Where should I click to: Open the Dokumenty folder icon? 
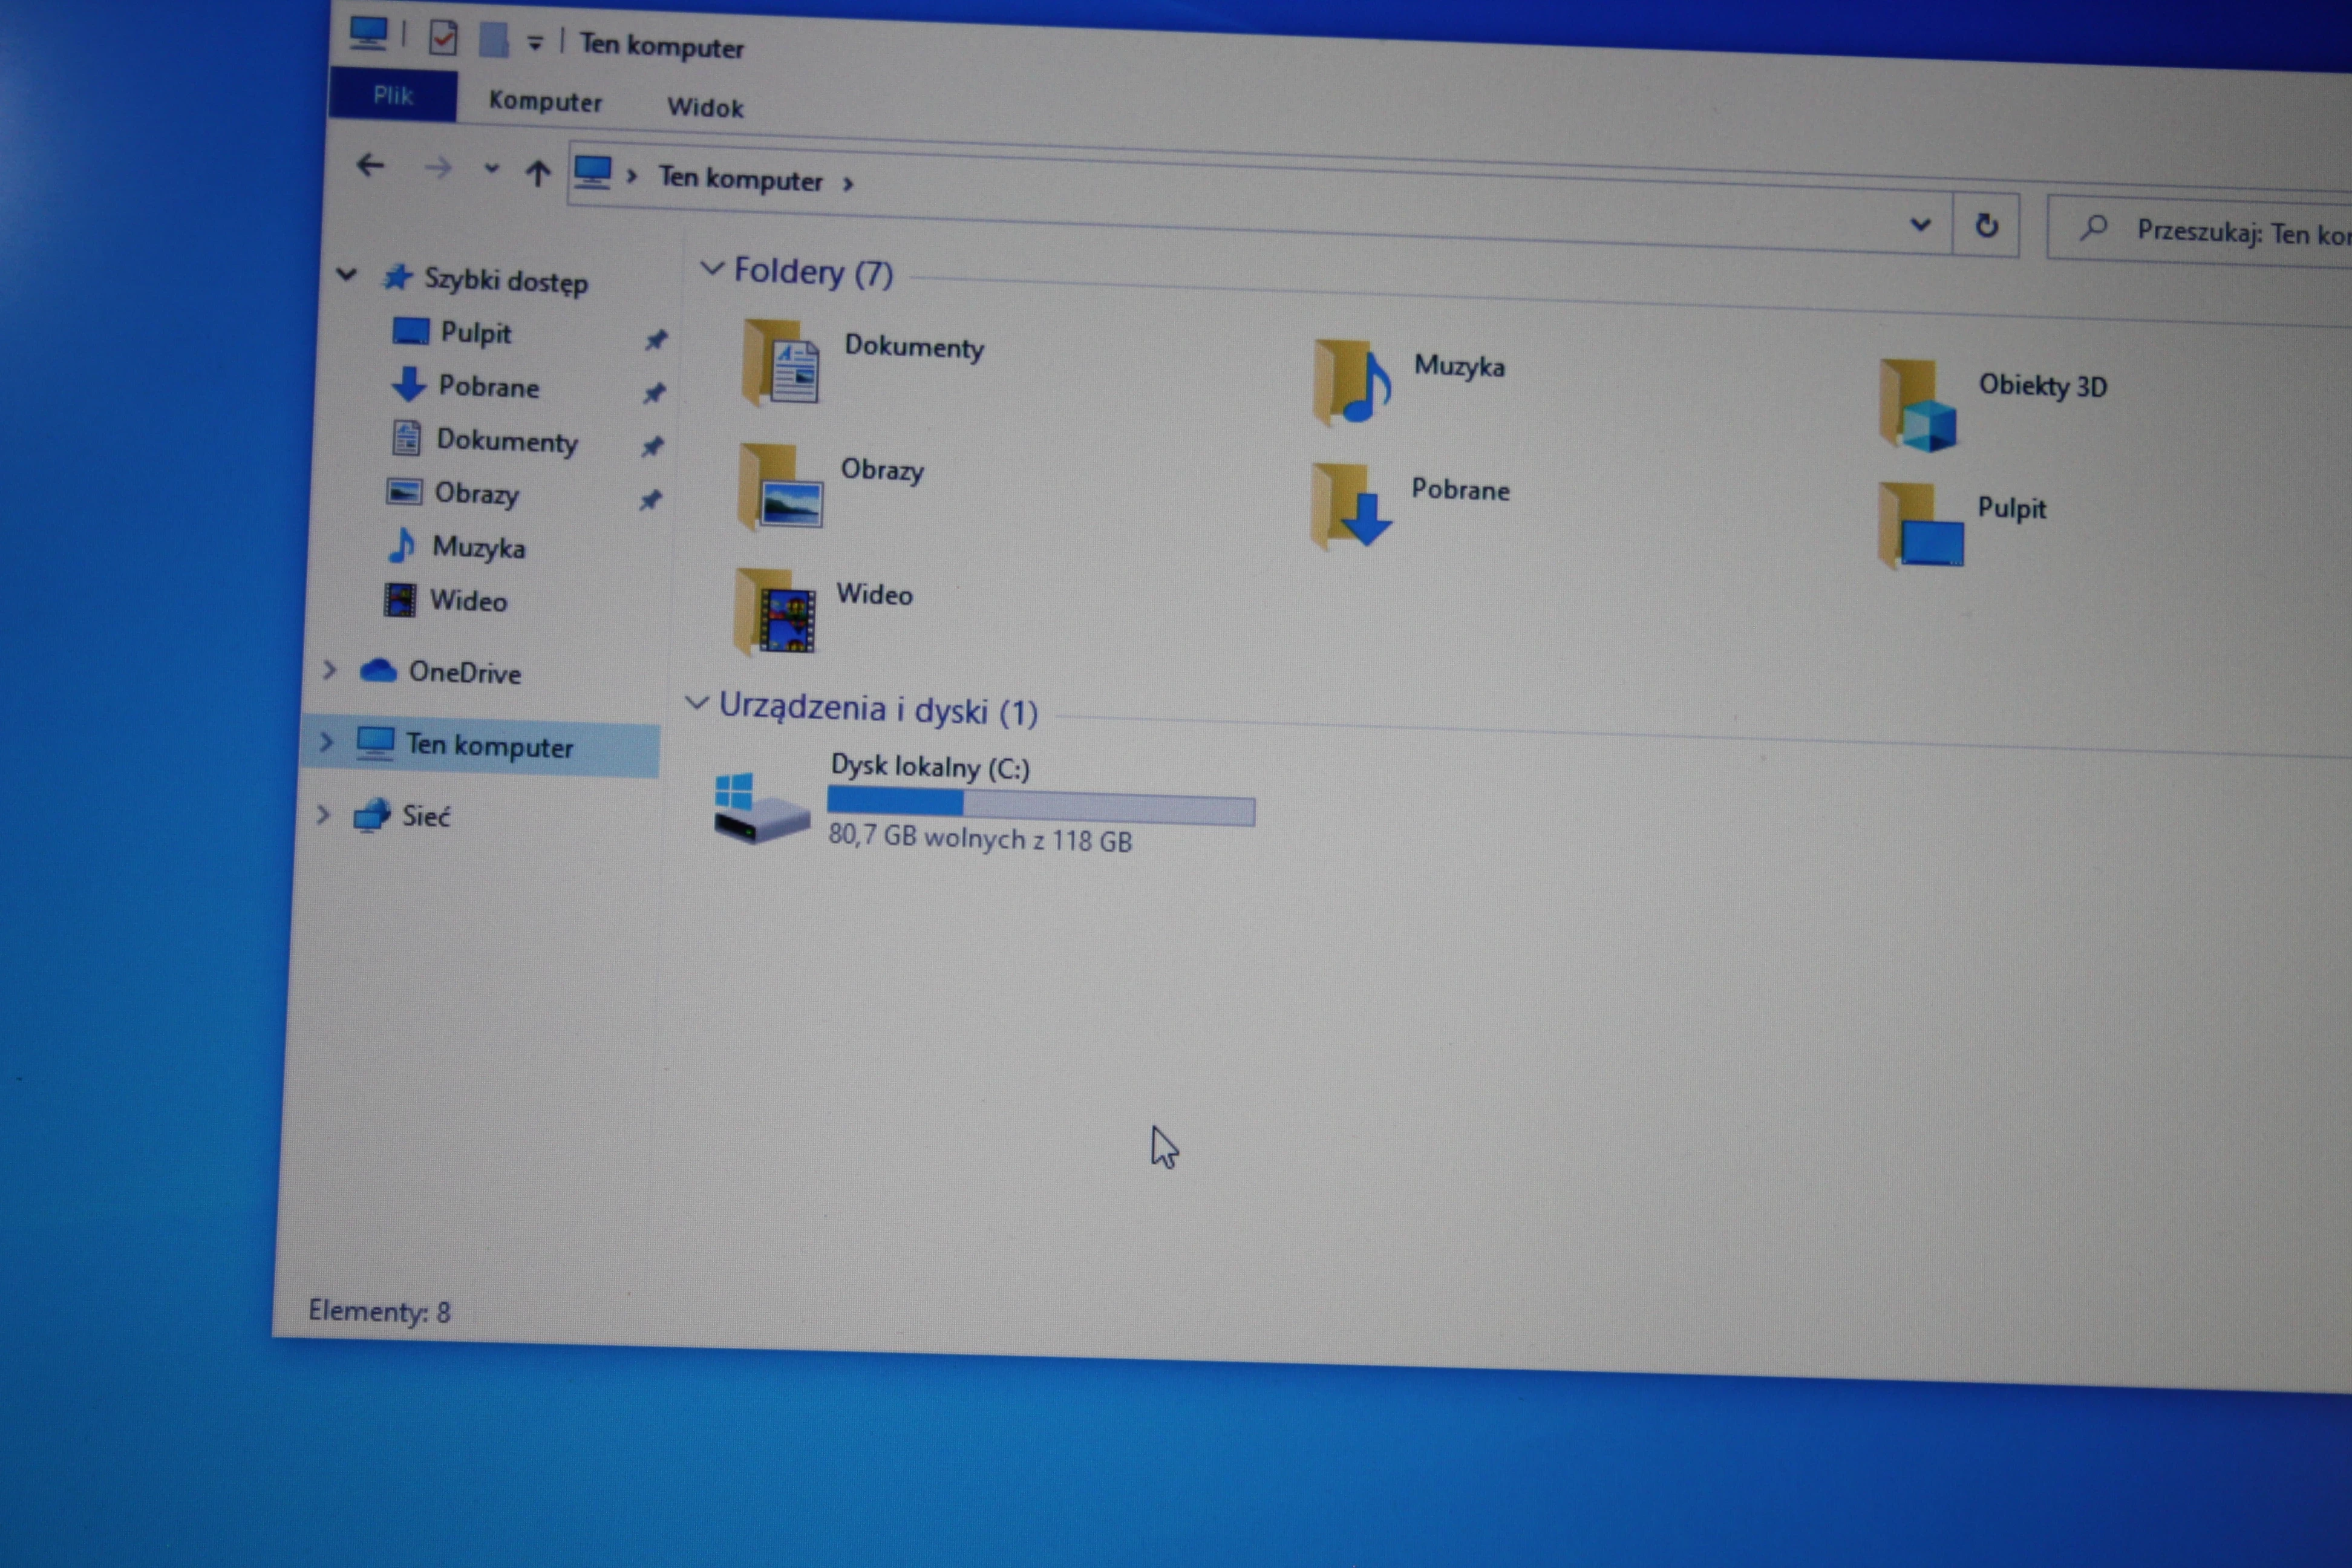pyautogui.click(x=781, y=363)
